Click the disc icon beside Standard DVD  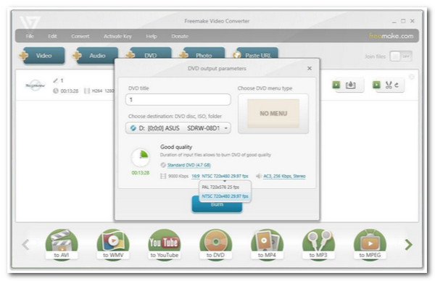pyautogui.click(x=163, y=165)
